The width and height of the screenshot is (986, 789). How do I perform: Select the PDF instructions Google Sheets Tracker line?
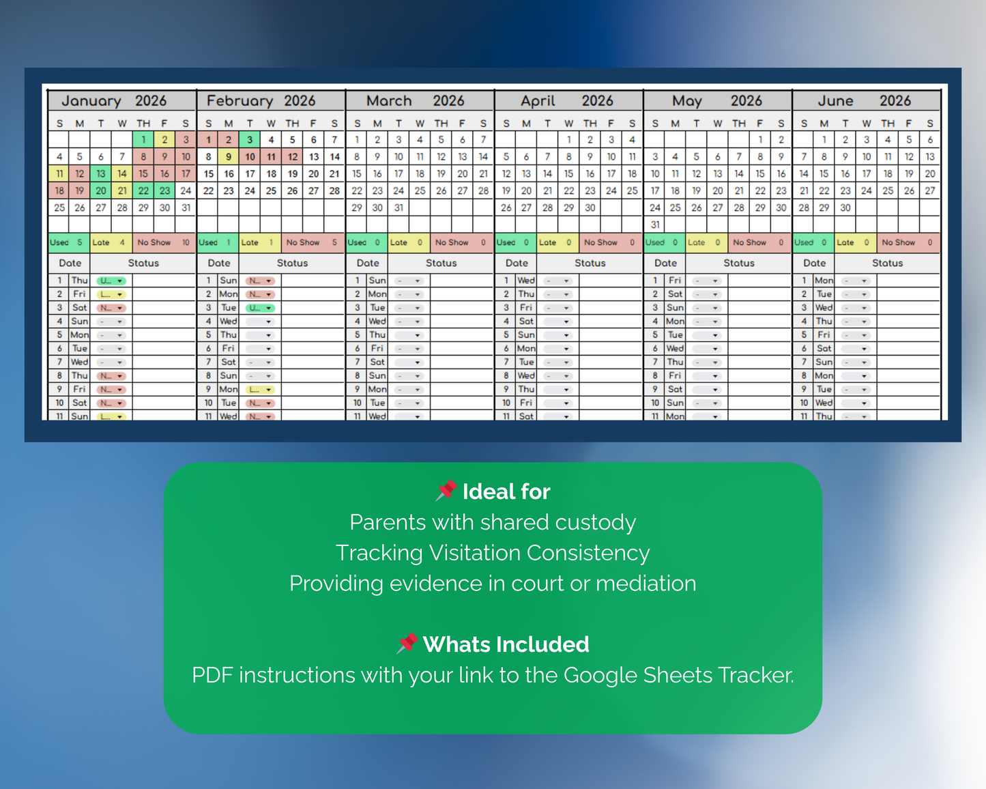[493, 675]
